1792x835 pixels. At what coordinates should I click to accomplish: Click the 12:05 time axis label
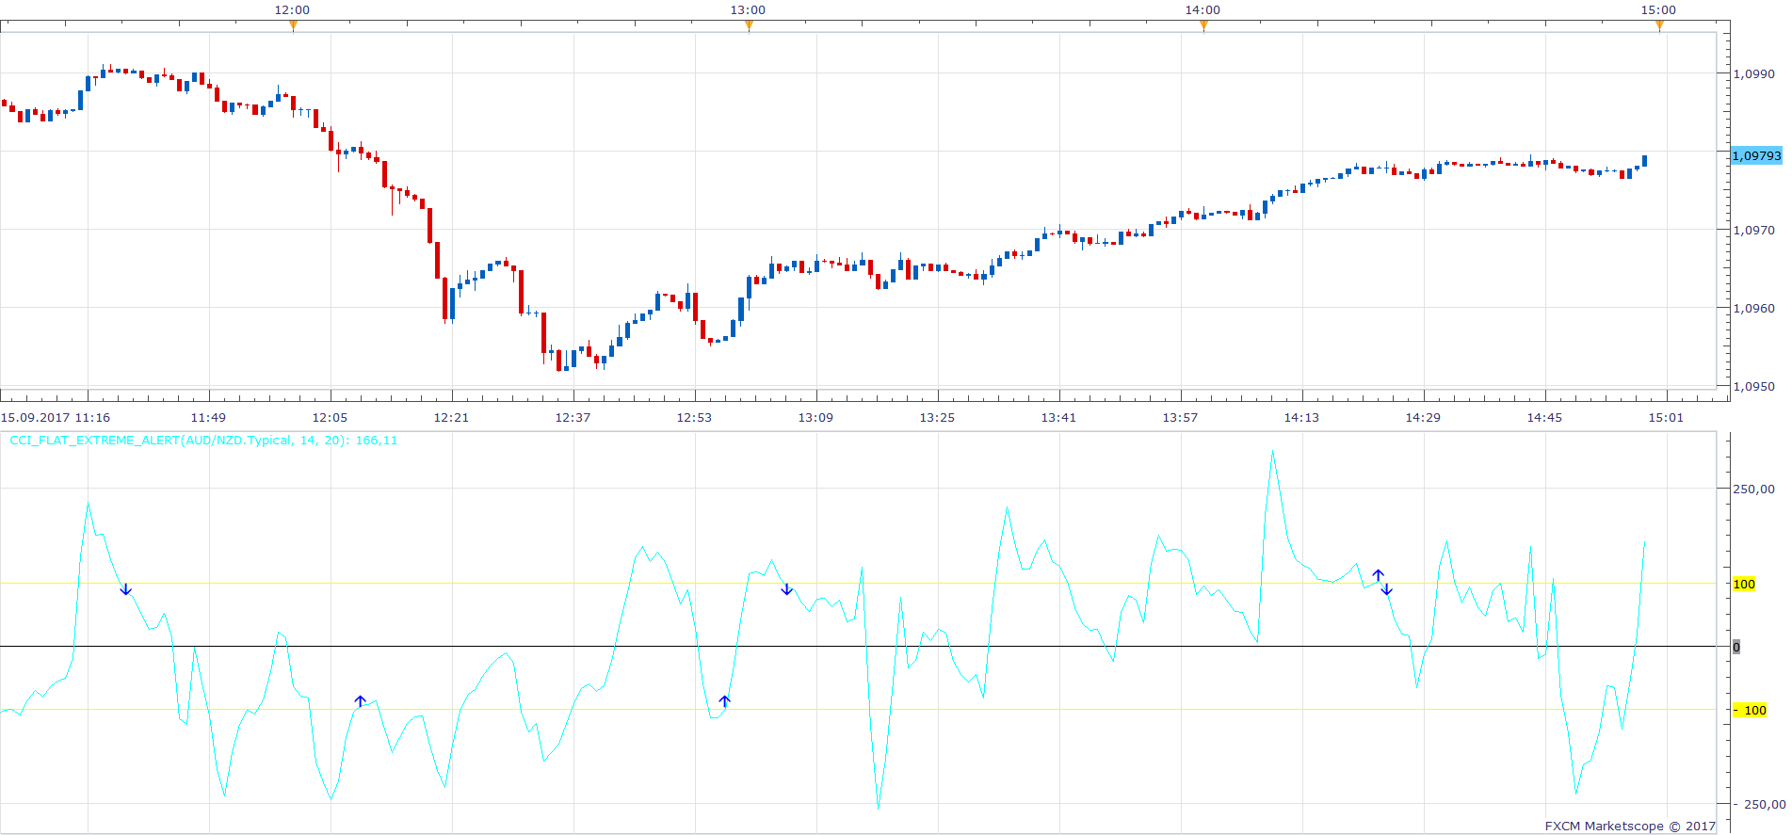[x=330, y=417]
